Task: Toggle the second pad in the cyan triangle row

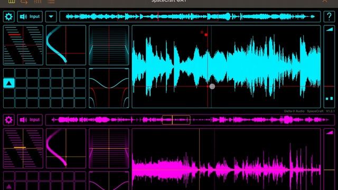Action: (x=21, y=83)
